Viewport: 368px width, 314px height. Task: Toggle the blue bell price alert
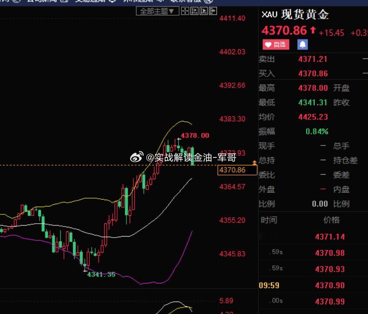point(303,44)
